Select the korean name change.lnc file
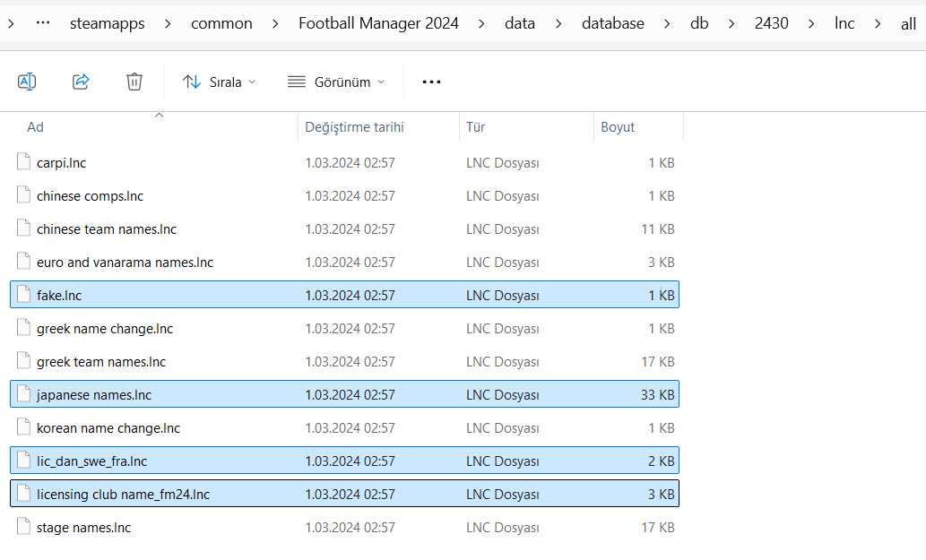Screen dimensions: 926x560 (x=108, y=428)
